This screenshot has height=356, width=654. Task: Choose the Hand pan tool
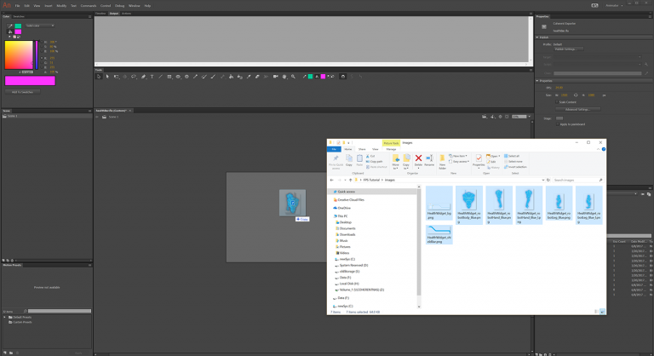(x=284, y=77)
